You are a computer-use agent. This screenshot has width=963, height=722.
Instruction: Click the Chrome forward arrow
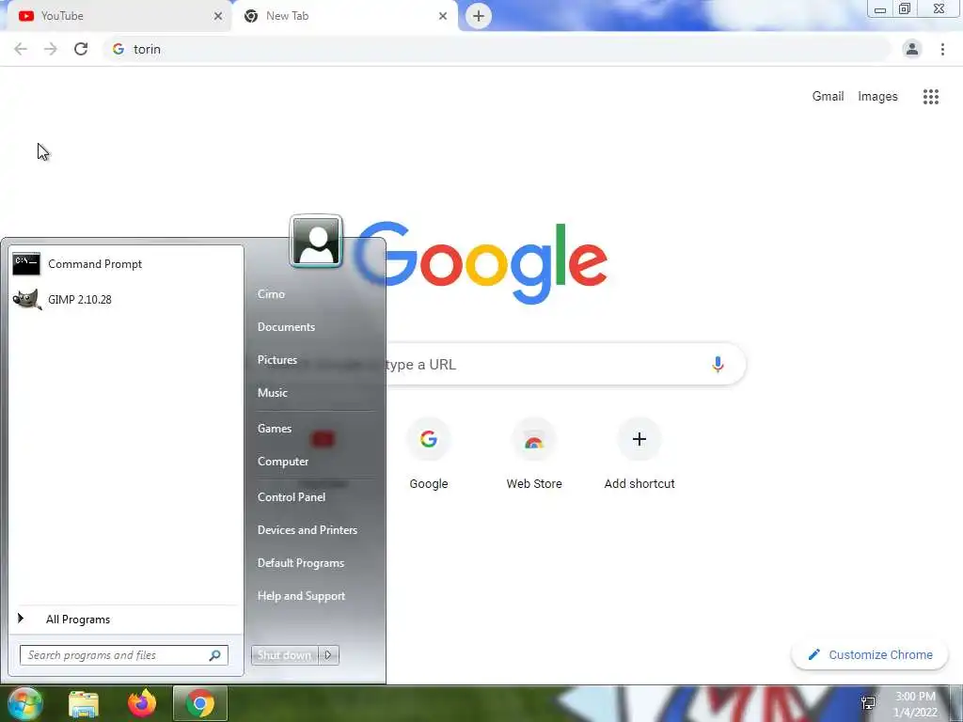51,49
